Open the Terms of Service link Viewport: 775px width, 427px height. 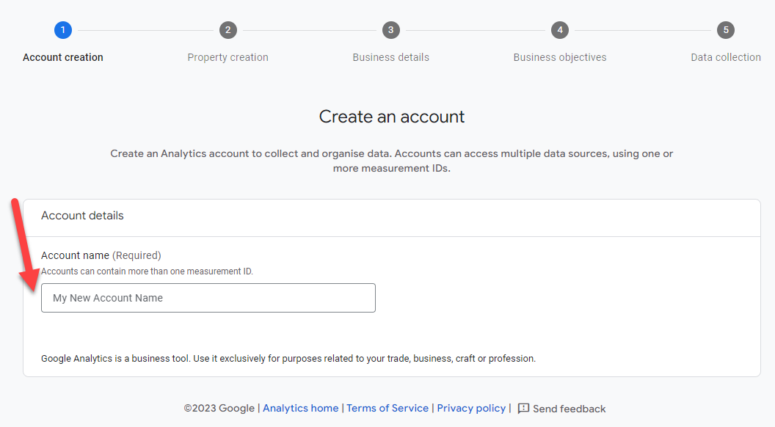coord(387,408)
